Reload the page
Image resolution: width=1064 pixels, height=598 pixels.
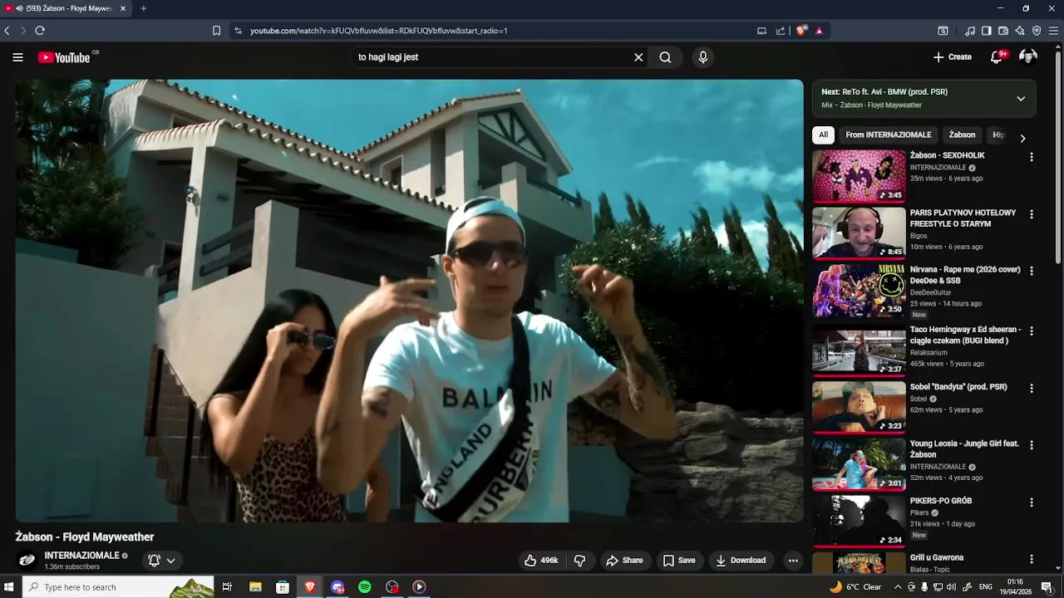coord(40,31)
